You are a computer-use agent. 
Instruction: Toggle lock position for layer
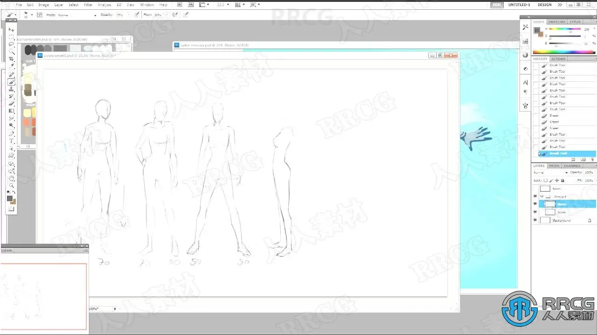pyautogui.click(x=557, y=181)
